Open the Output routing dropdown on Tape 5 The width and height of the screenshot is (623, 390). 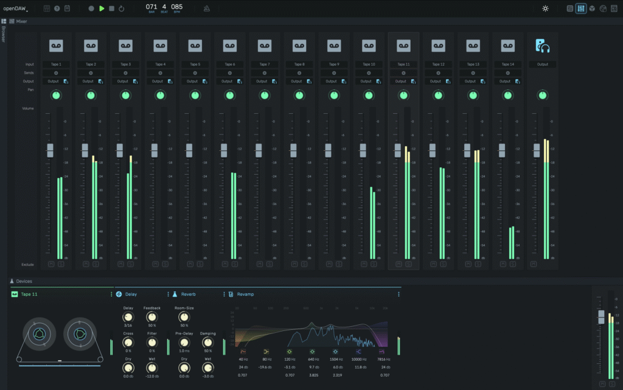tap(195, 80)
